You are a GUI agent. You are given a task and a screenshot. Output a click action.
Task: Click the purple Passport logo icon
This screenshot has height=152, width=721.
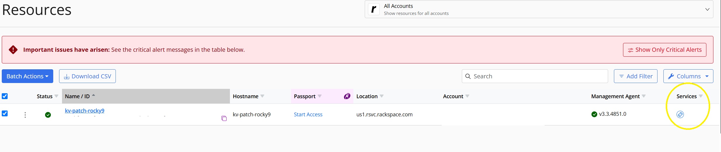point(347,96)
